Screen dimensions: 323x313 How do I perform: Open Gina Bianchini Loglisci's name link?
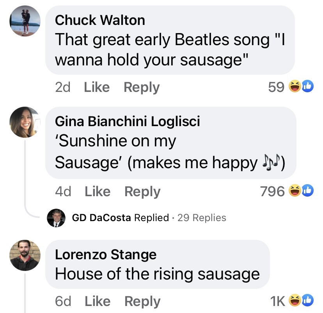click(x=127, y=121)
